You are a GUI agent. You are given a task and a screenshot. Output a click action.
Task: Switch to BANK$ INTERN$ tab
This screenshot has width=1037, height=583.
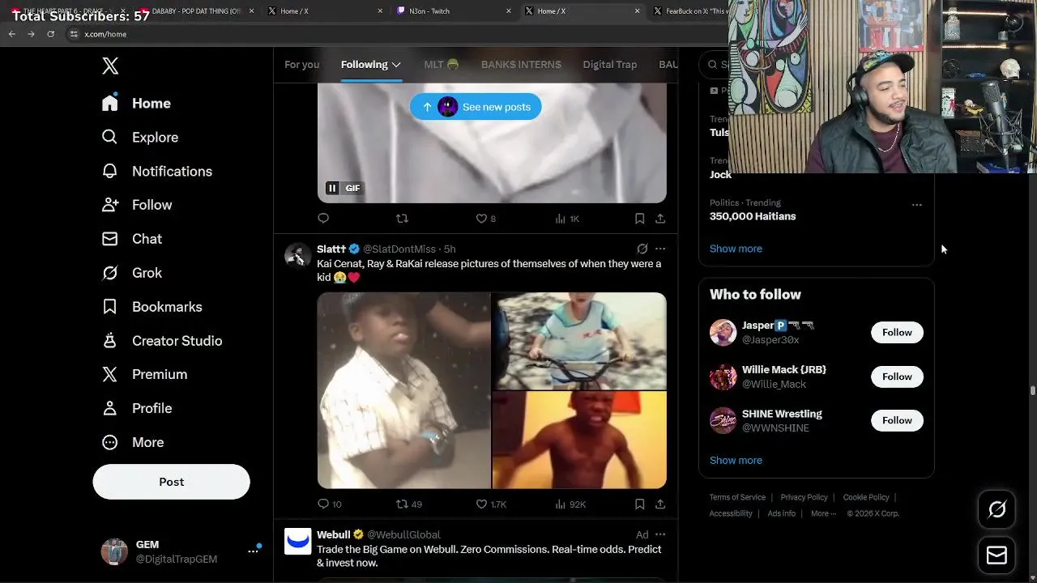pos(521,65)
